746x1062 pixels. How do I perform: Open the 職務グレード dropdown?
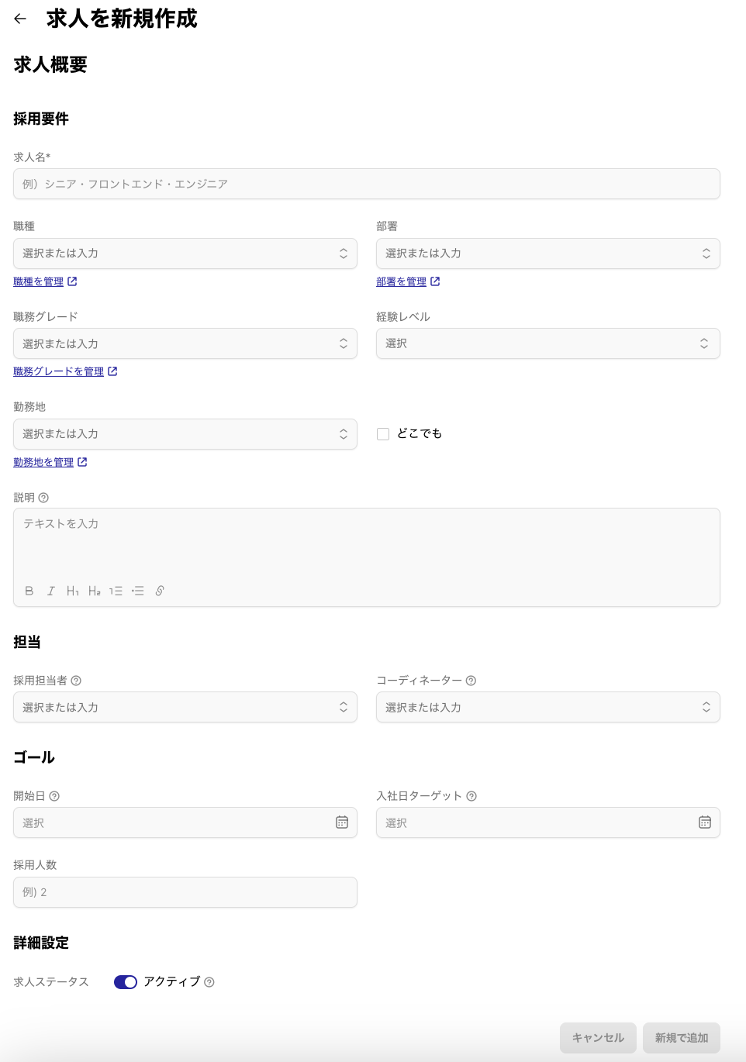[185, 343]
